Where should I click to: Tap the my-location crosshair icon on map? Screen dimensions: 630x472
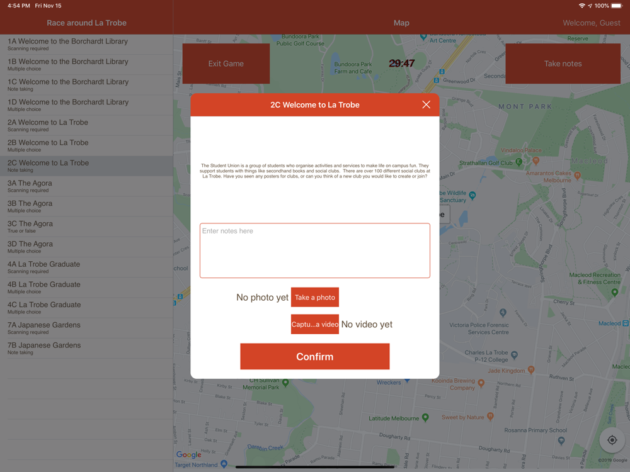612,440
